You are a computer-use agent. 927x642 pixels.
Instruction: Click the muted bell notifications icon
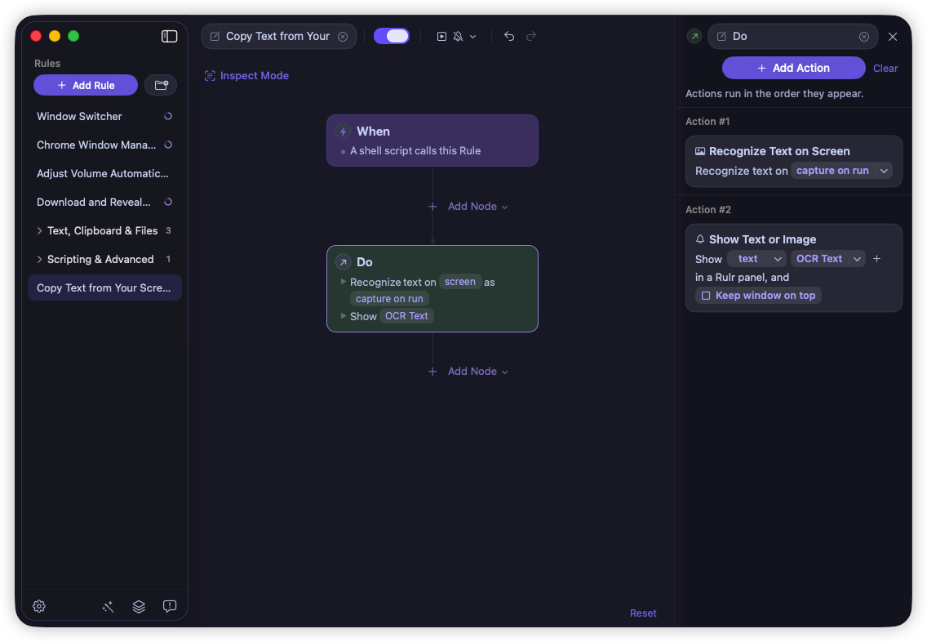tap(458, 36)
